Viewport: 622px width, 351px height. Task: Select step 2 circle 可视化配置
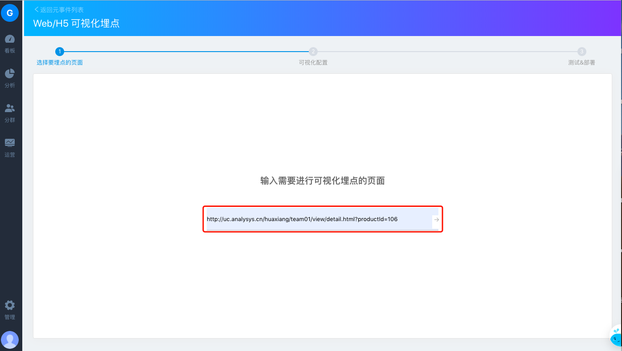[x=313, y=52]
